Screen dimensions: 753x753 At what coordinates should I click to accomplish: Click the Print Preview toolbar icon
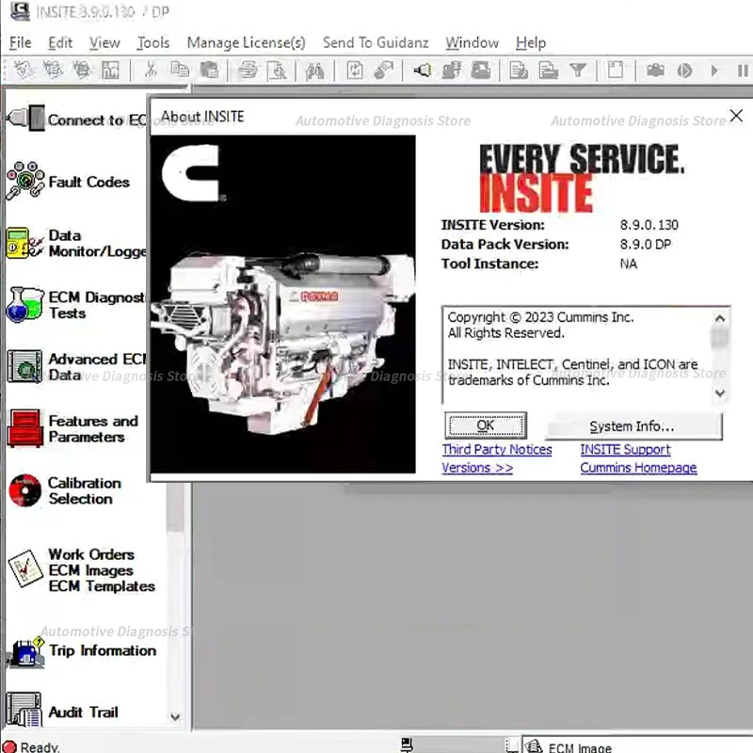(277, 70)
